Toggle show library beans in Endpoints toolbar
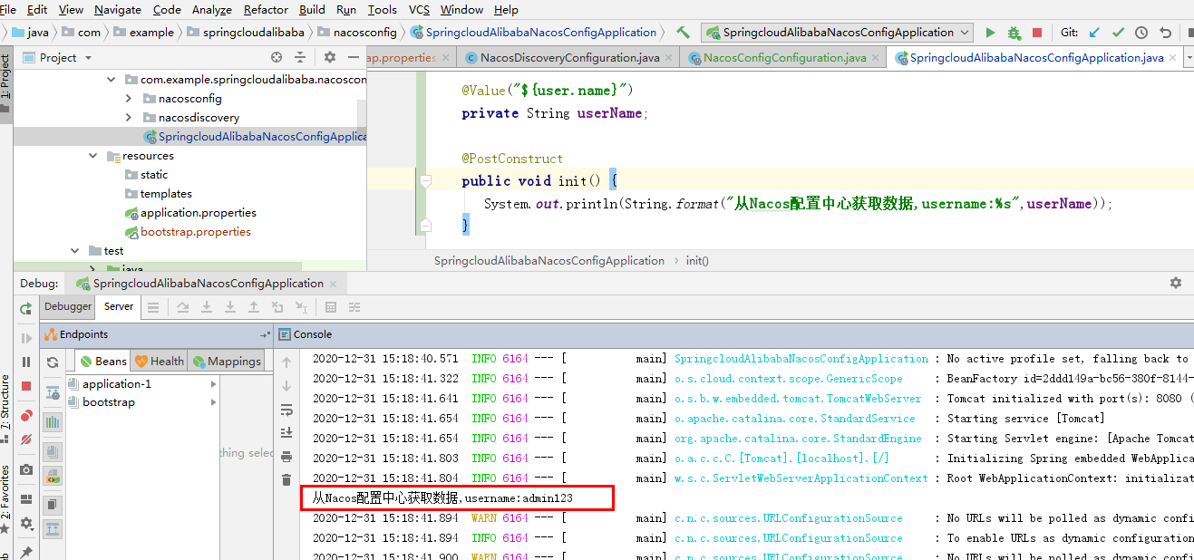Image resolution: width=1194 pixels, height=560 pixels. (x=53, y=421)
